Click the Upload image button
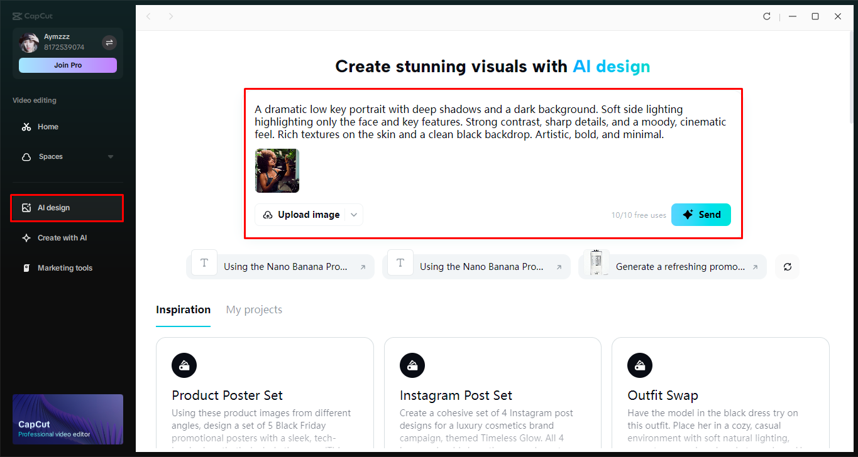The image size is (858, 457). [x=300, y=214]
